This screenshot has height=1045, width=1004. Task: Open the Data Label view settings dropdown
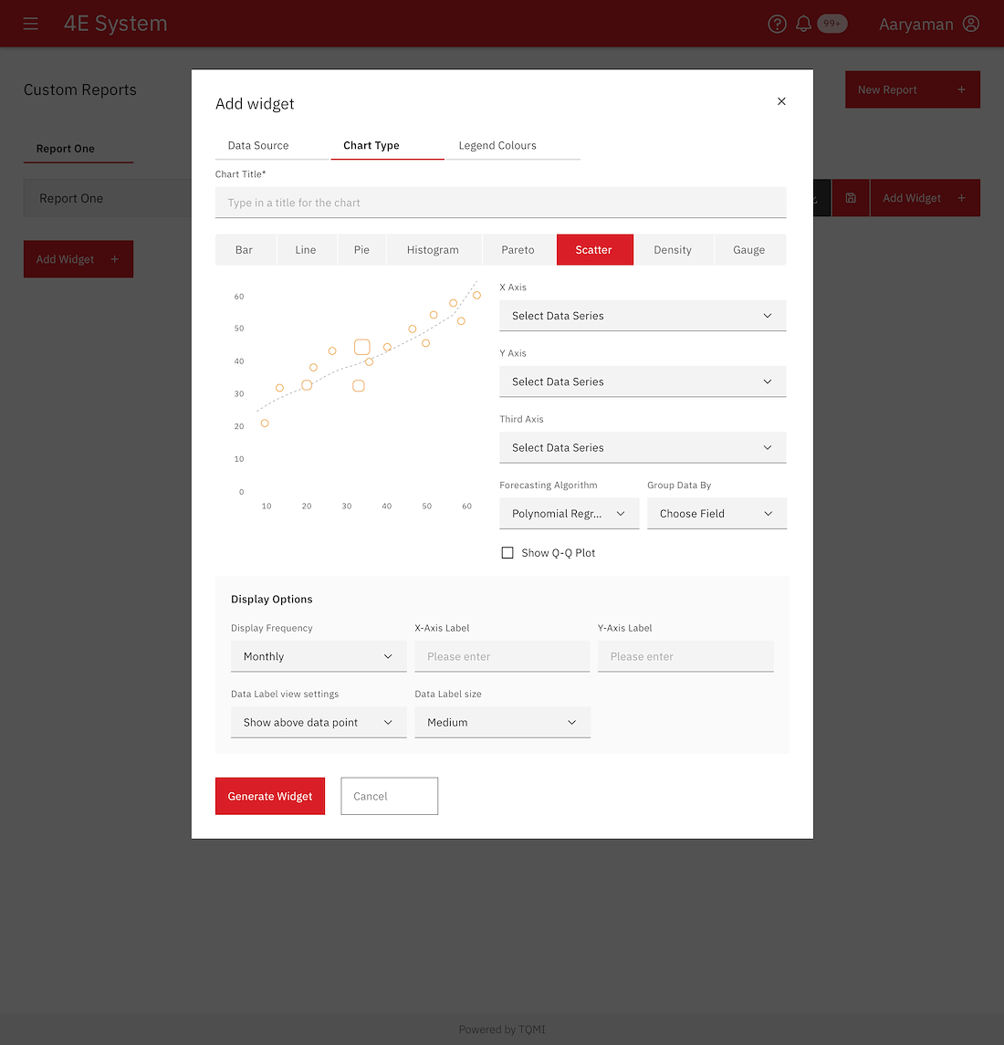pos(319,723)
